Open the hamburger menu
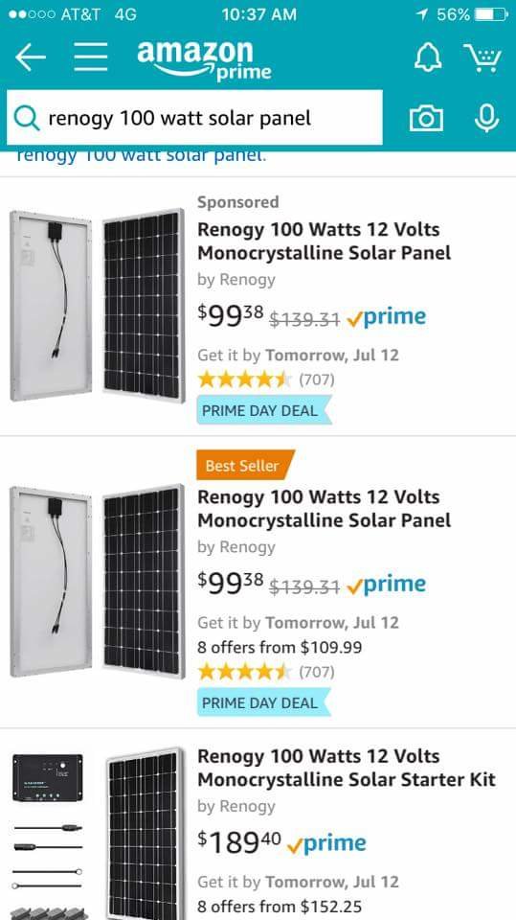Image resolution: width=516 pixels, height=920 pixels. (91, 57)
